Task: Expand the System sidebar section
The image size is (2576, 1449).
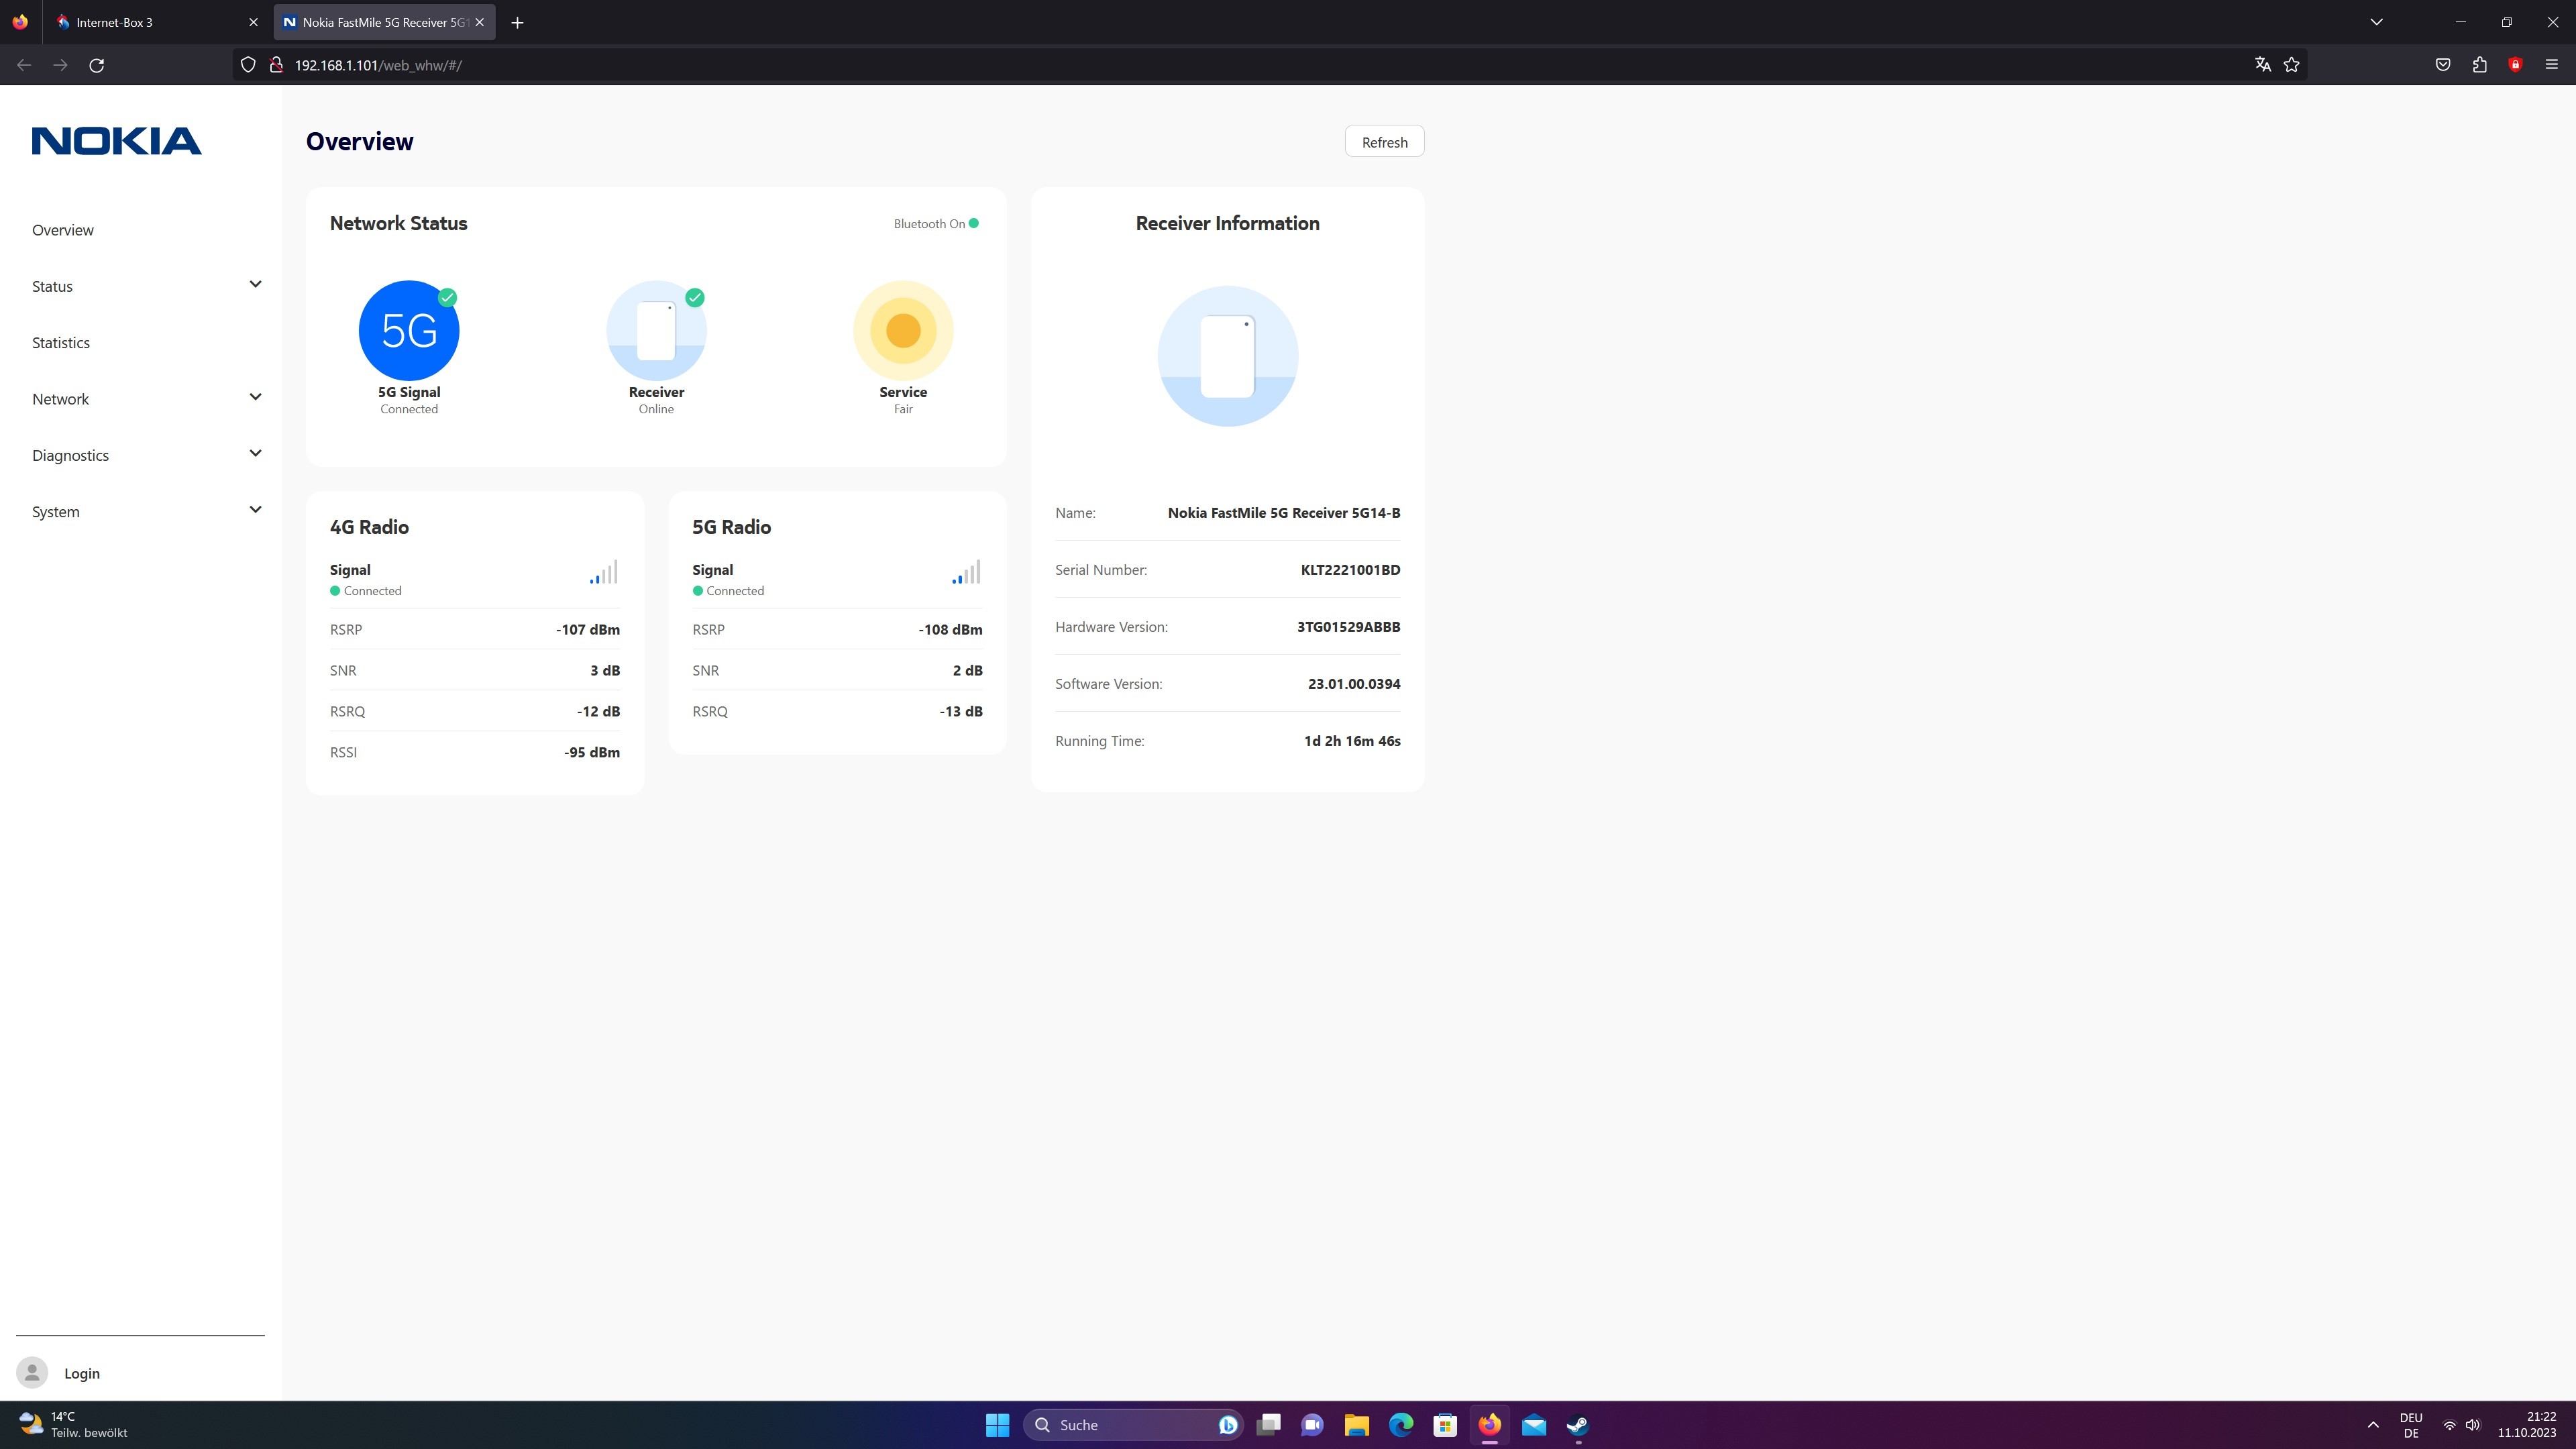Action: pyautogui.click(x=255, y=510)
